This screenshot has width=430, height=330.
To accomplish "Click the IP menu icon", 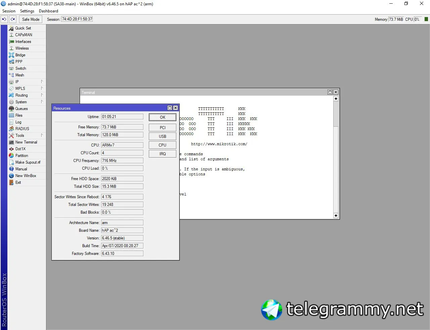I will 11,82.
